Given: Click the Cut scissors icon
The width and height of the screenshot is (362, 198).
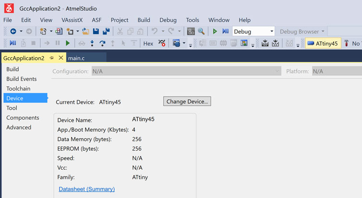Looking at the screenshot, I should click(x=120, y=31).
